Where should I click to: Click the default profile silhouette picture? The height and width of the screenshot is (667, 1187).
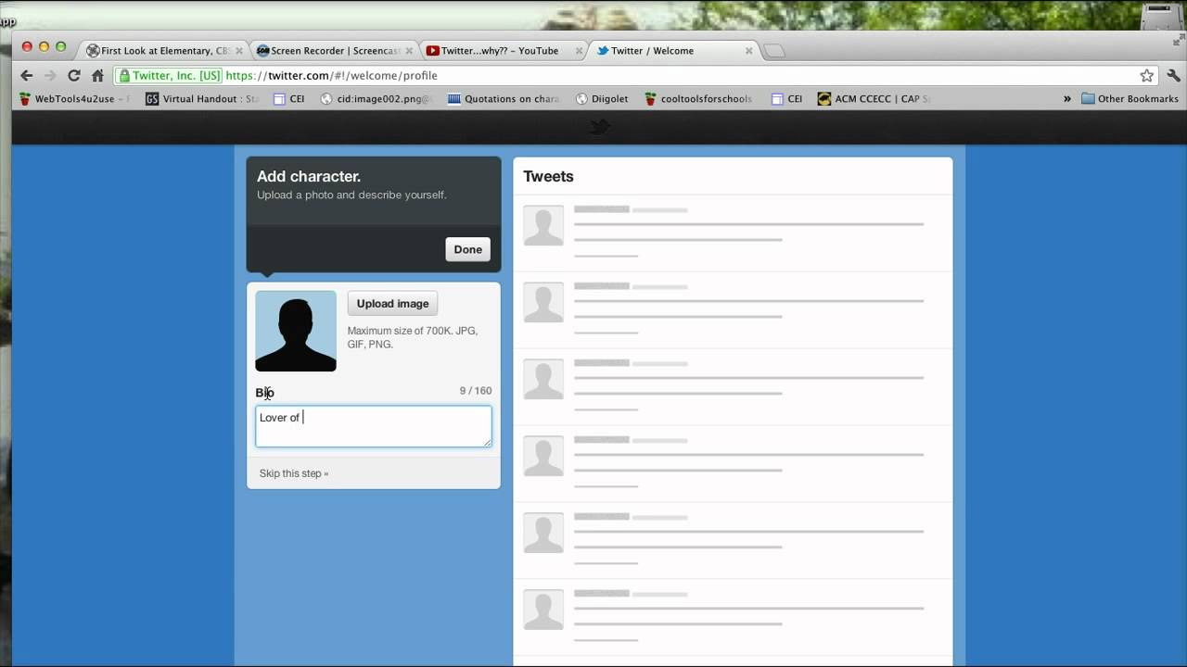[296, 332]
